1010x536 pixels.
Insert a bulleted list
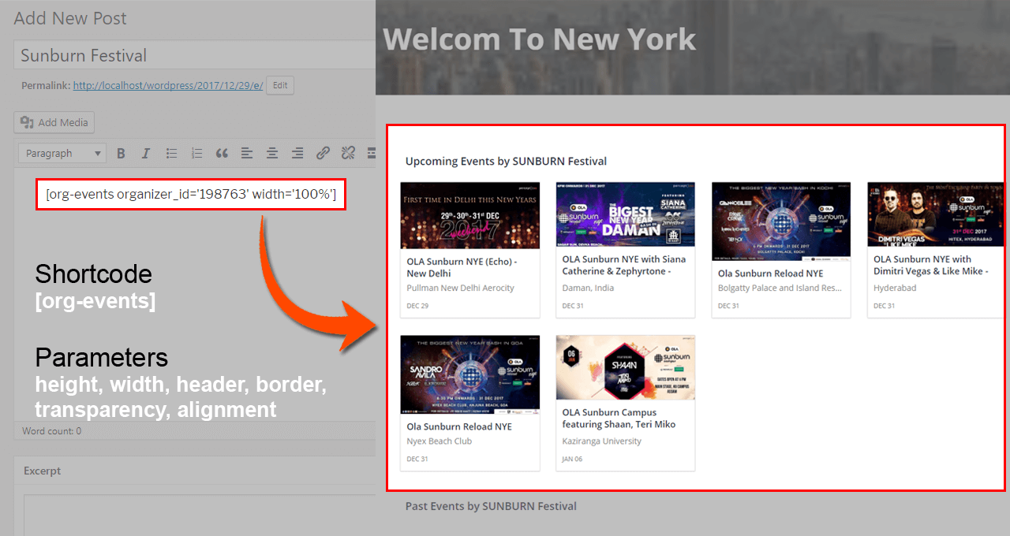click(x=171, y=153)
